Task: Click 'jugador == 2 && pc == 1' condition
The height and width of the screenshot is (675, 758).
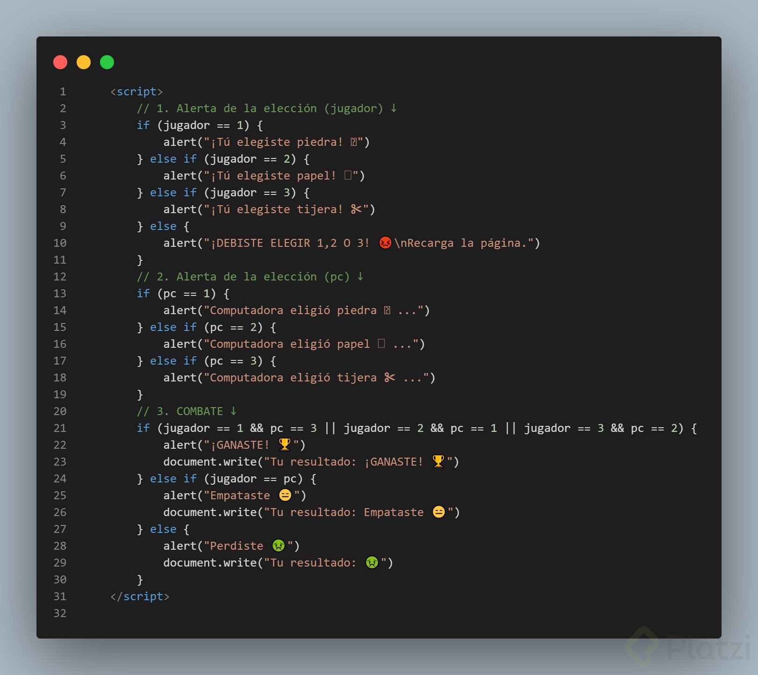Action: 421,428
